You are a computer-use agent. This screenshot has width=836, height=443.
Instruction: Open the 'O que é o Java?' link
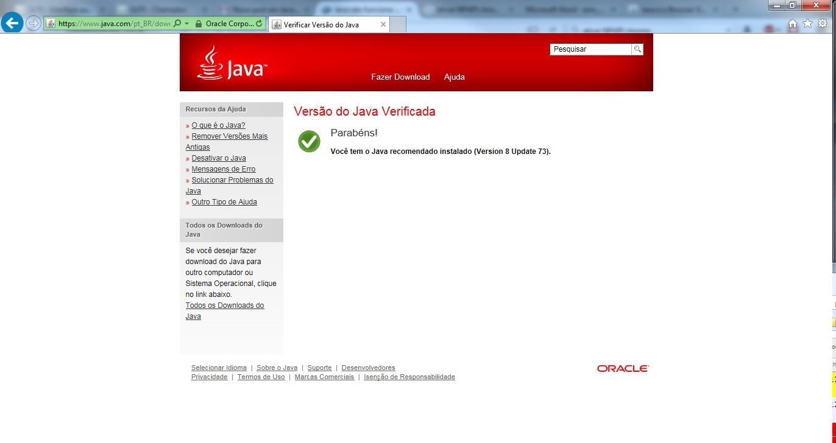click(x=218, y=125)
